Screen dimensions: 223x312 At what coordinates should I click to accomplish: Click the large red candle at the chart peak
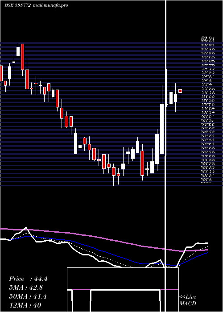click(x=22, y=57)
